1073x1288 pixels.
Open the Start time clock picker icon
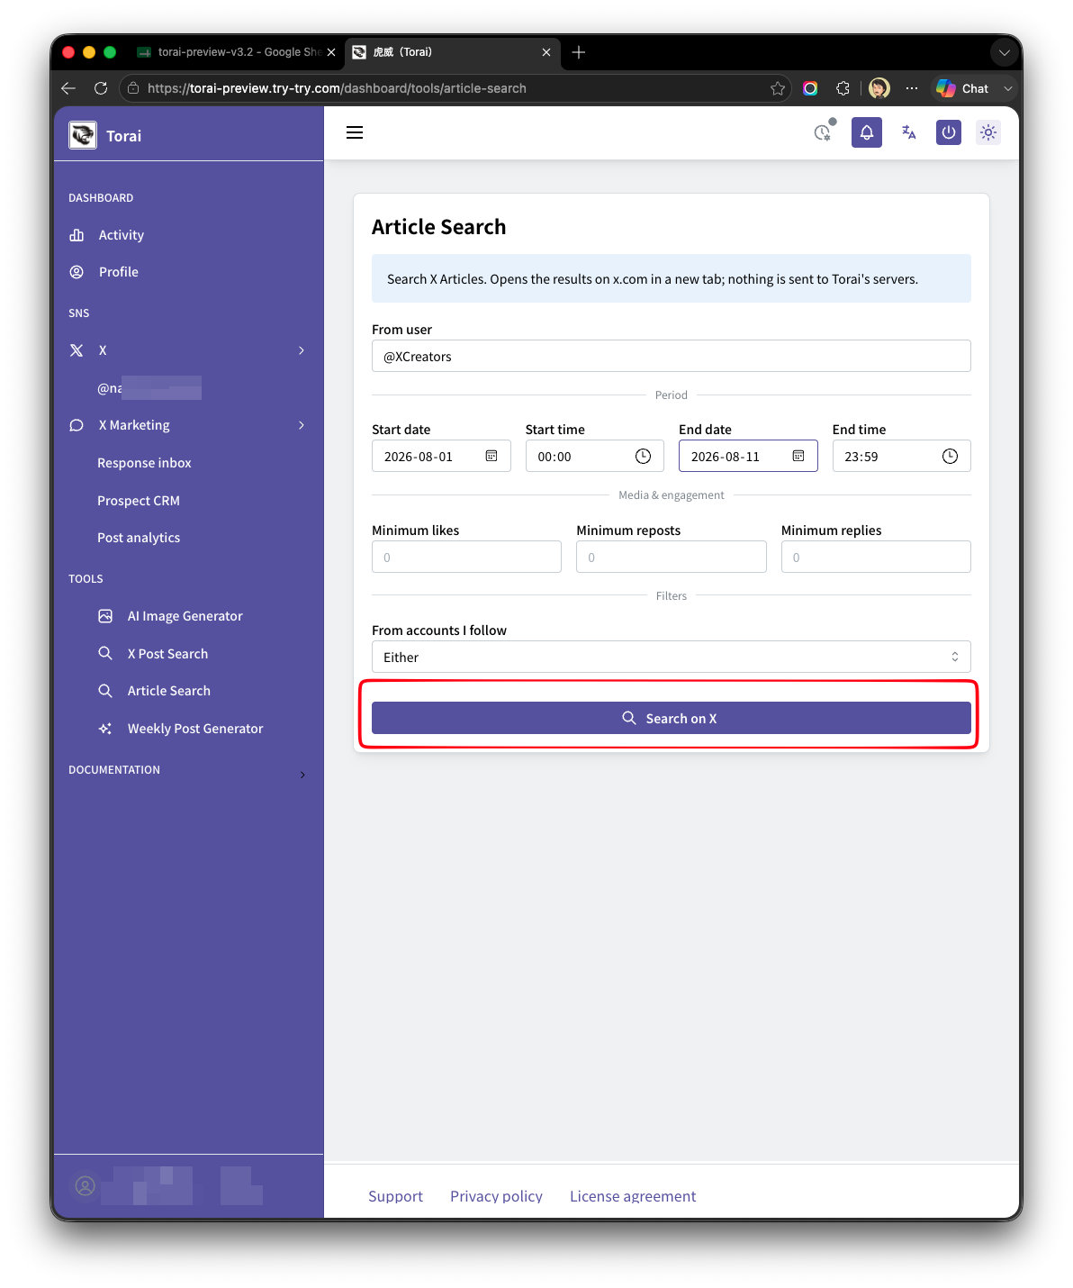pos(643,456)
